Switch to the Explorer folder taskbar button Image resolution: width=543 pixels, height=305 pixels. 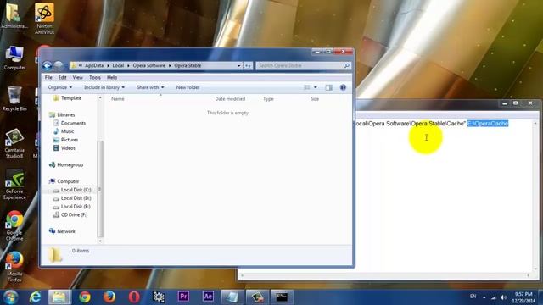pyautogui.click(x=59, y=297)
